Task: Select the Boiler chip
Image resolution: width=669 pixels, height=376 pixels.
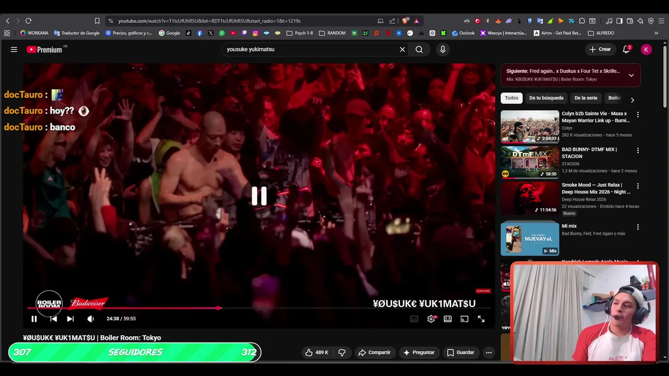Action: [615, 98]
